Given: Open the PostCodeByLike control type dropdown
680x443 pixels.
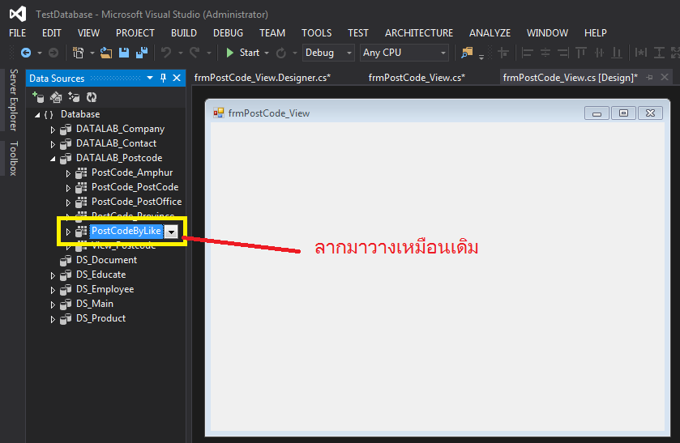Looking at the screenshot, I should 172,232.
